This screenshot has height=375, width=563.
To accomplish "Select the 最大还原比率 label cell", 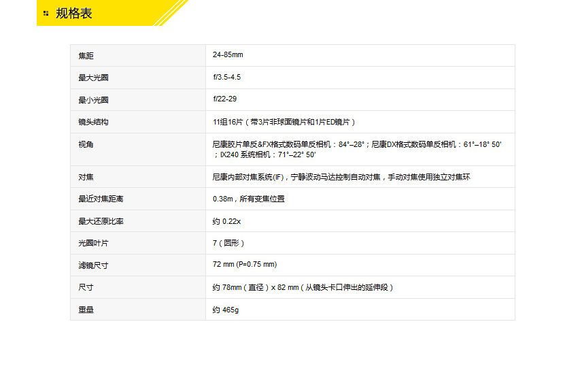I will click(138, 221).
